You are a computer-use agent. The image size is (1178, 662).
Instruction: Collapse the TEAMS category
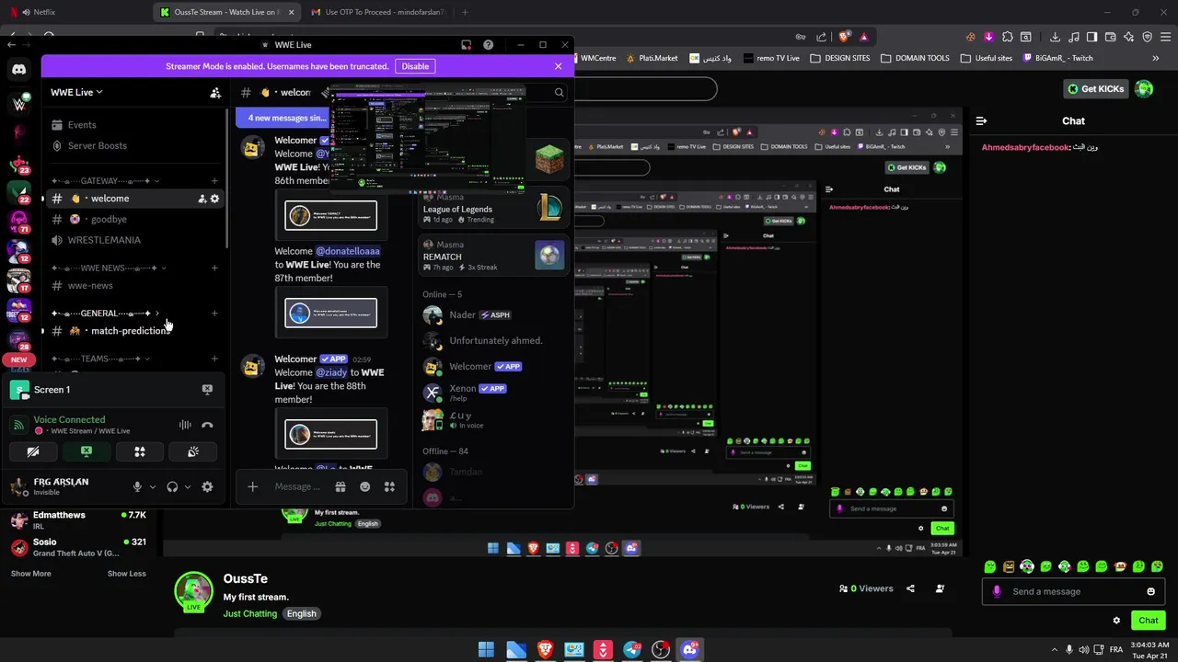[100, 359]
